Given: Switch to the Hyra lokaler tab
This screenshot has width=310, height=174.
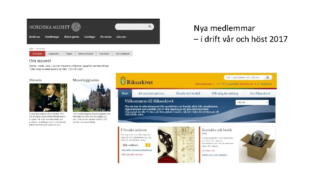Looking at the screenshot, I should (x=104, y=54).
